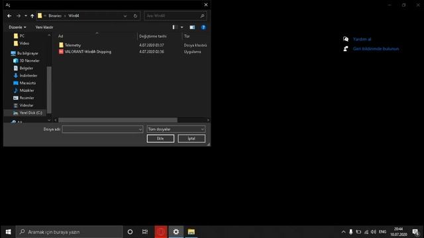Click navigation pane scroll-down arrow
This screenshot has height=238, width=424.
click(49, 120)
